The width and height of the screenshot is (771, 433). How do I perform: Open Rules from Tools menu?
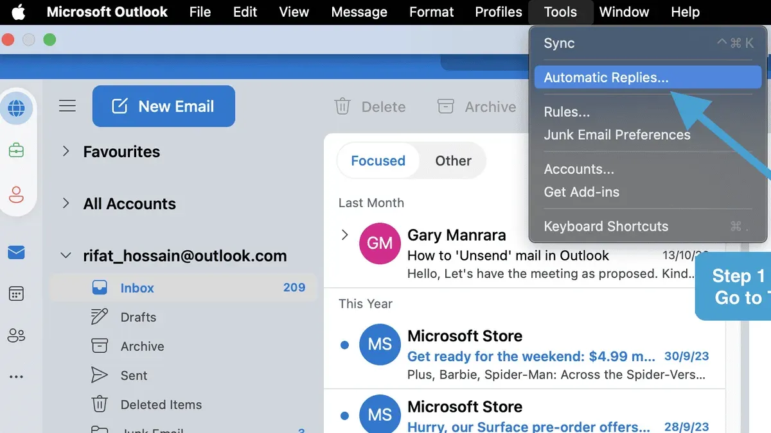(x=648, y=112)
